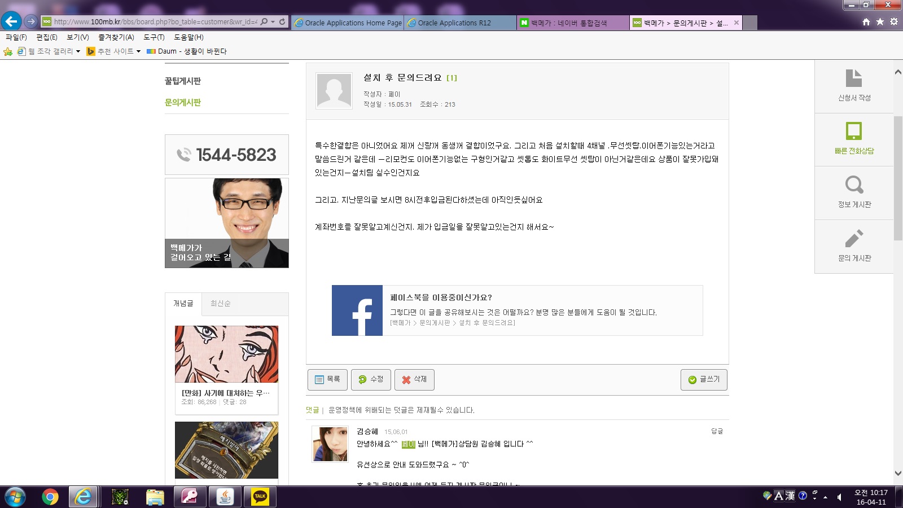Viewport: 903px width, 508px height.
Task: Click the 빠른 전화상담 tablet icon
Action: point(853,131)
